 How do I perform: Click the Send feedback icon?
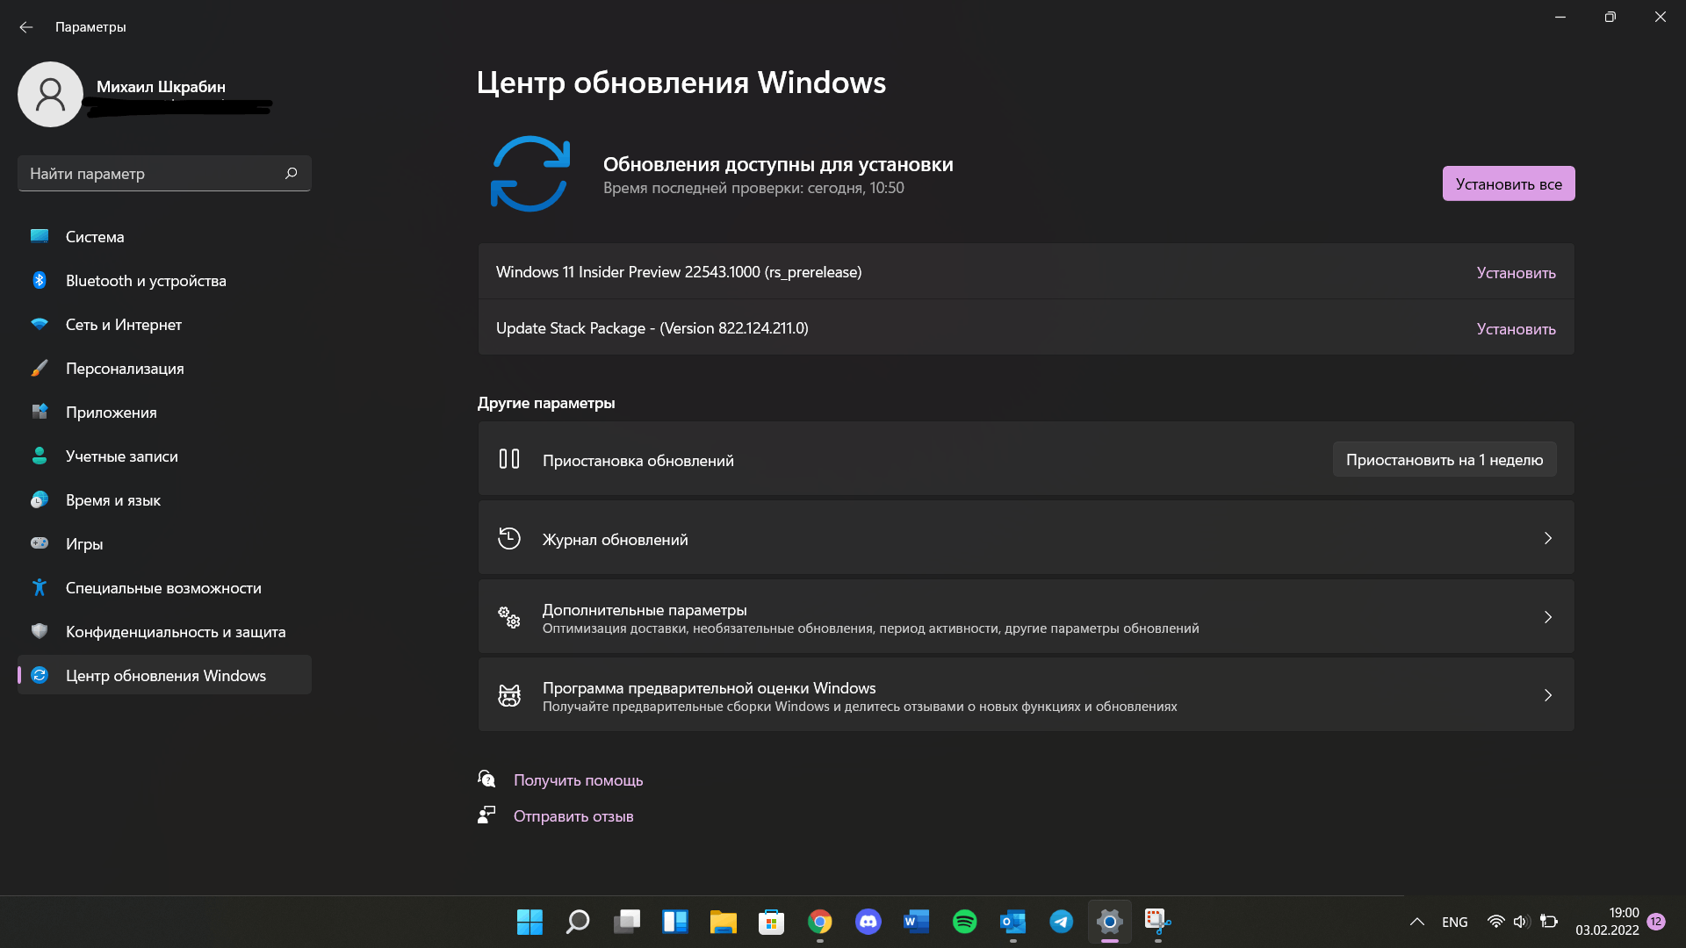coord(486,815)
